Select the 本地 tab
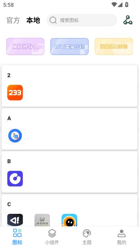 [33, 20]
